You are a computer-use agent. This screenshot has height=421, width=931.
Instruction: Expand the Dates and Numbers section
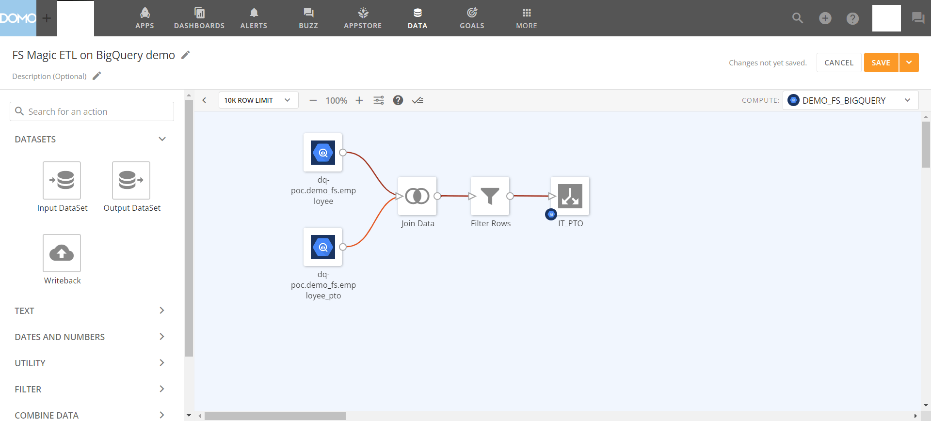click(x=90, y=337)
